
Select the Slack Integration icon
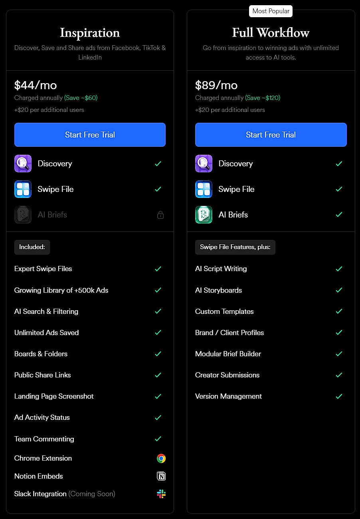(x=161, y=494)
